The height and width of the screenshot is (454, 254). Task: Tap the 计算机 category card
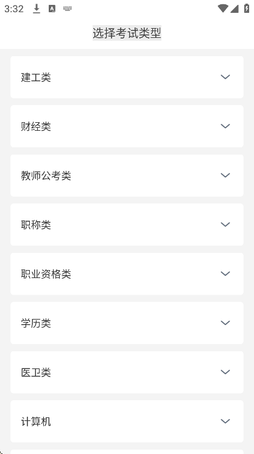pos(127,422)
